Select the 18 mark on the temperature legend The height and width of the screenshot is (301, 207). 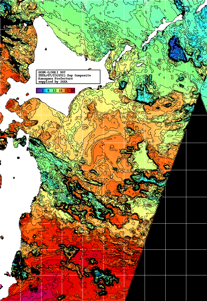[60, 91]
